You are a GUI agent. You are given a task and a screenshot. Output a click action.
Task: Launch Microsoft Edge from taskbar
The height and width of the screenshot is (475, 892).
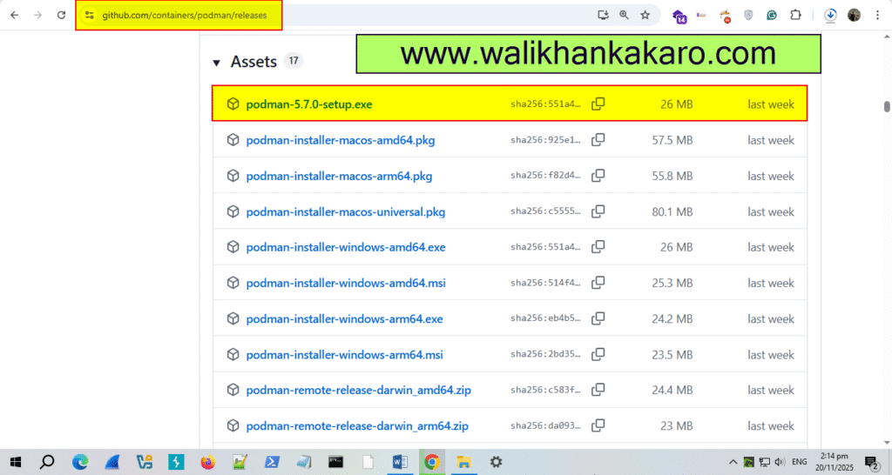(x=80, y=462)
